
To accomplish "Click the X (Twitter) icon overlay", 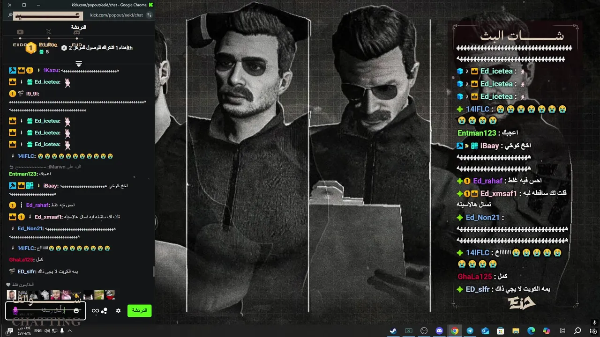I will 48,32.
